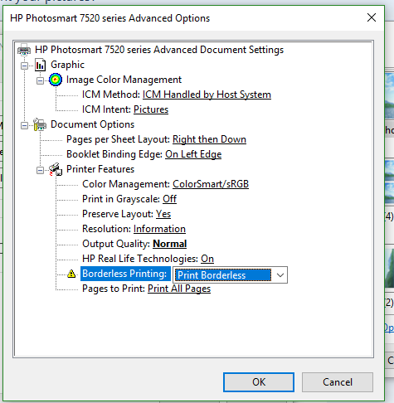Click the ColorSmart/sRGB color management value
Viewport: 394px width, 403px height.
point(211,184)
